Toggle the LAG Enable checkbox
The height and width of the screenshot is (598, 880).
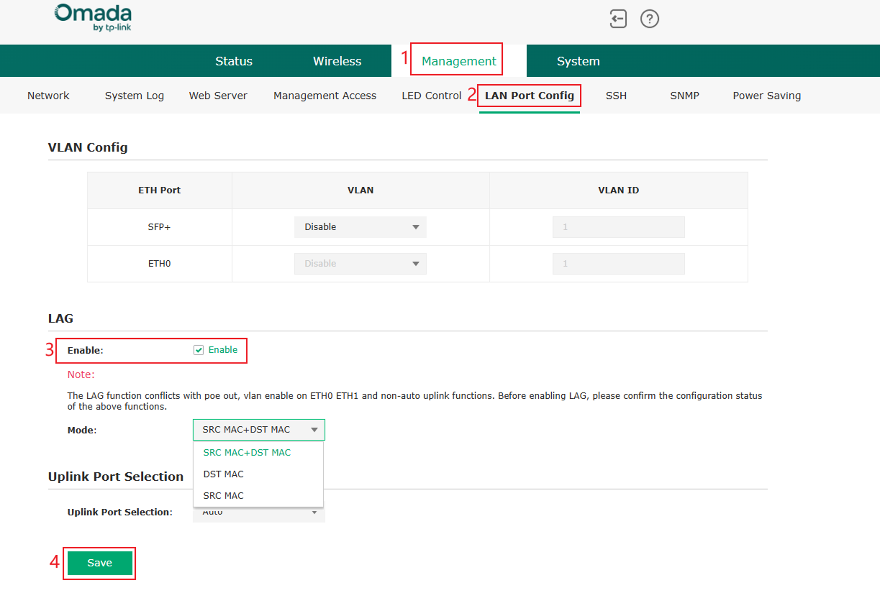click(198, 350)
